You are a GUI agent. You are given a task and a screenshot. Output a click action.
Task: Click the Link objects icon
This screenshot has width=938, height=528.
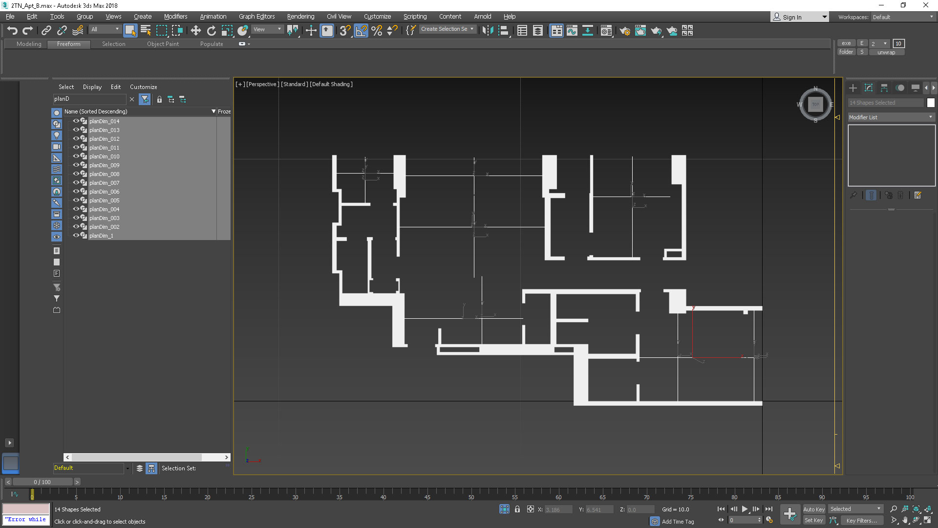point(46,31)
